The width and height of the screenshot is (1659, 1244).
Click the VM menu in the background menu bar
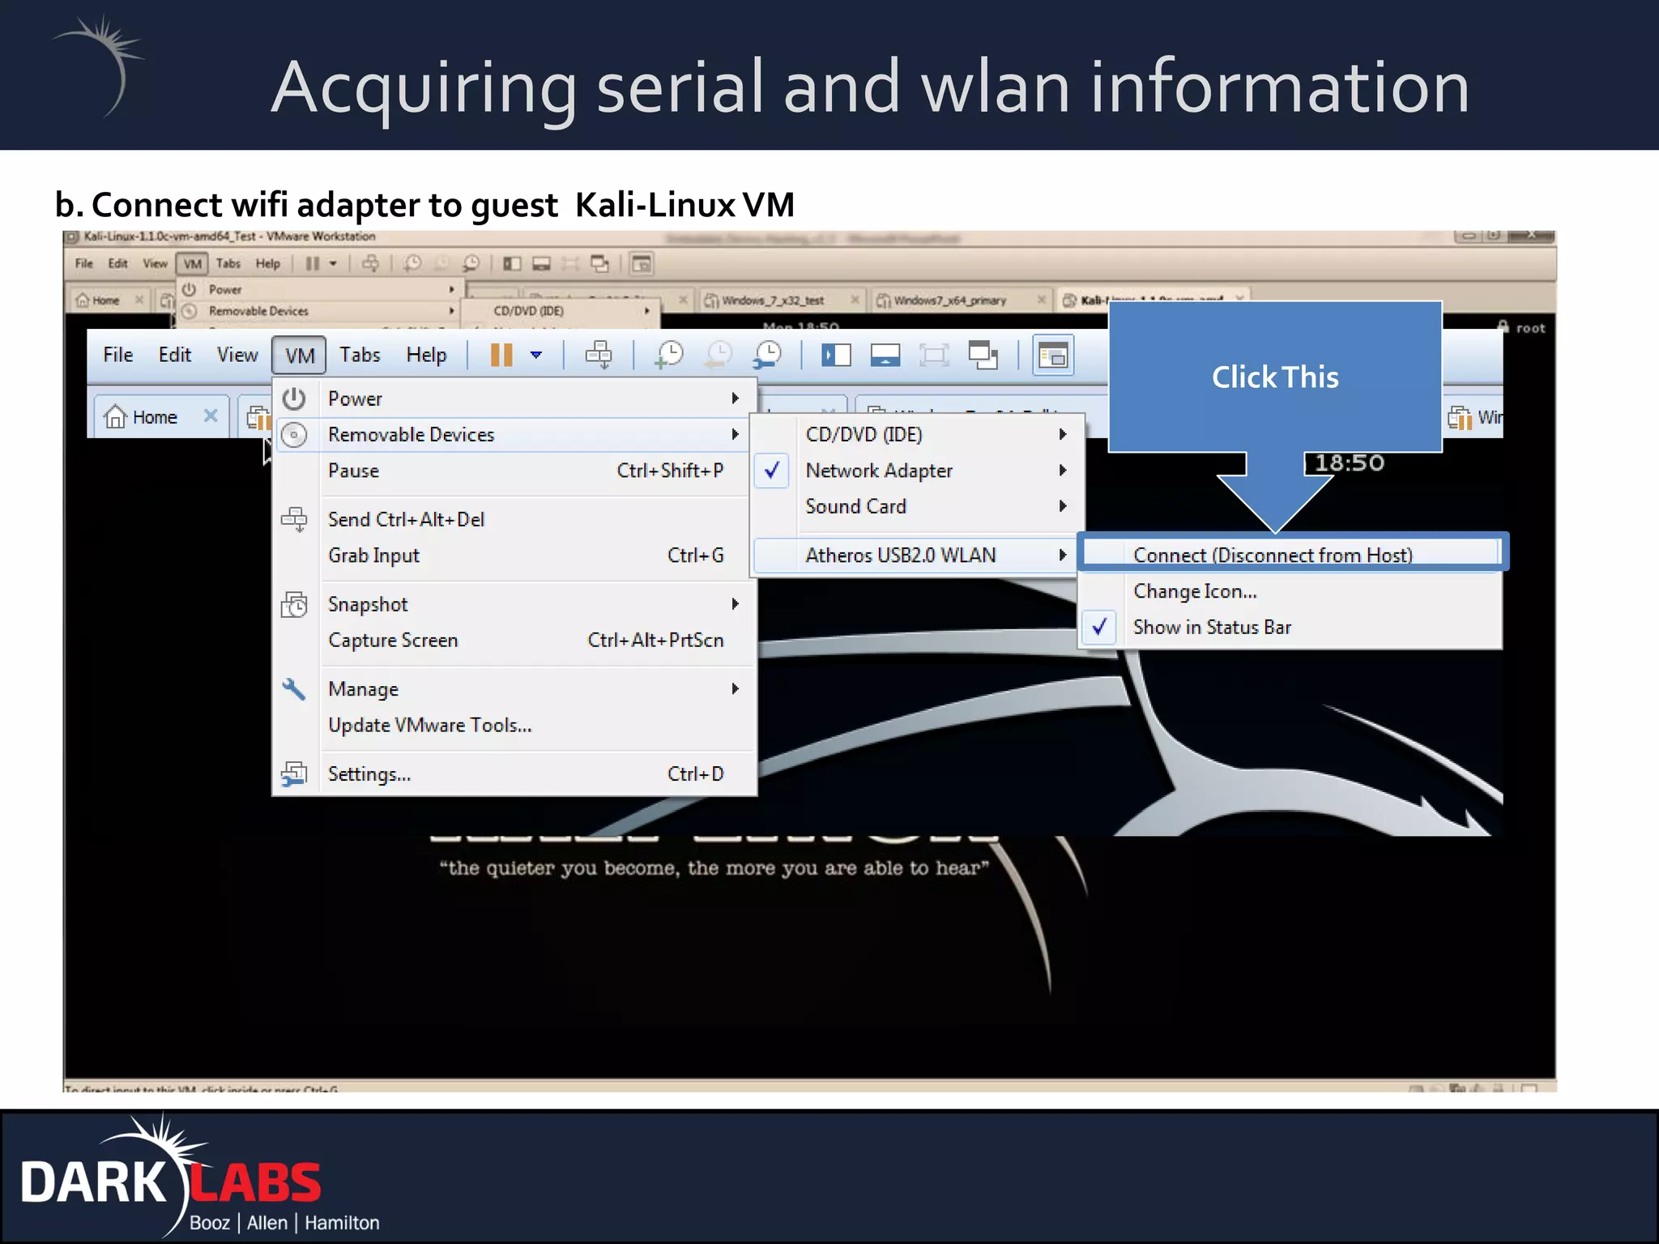coord(192,263)
